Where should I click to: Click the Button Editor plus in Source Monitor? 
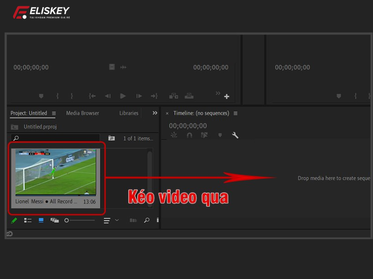[227, 96]
